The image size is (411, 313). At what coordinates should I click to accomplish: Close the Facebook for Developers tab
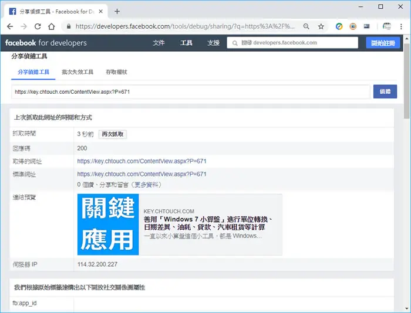[x=101, y=12]
